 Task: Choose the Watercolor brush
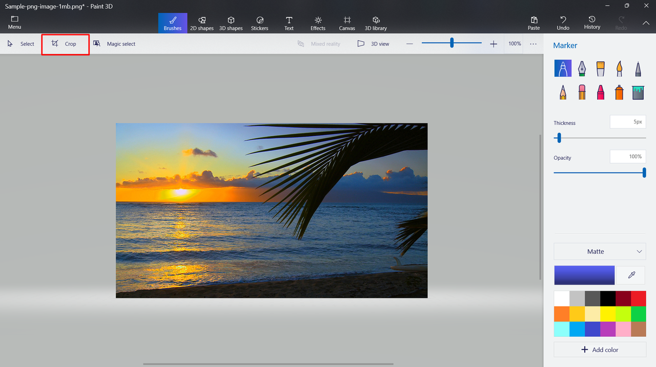[x=619, y=69]
